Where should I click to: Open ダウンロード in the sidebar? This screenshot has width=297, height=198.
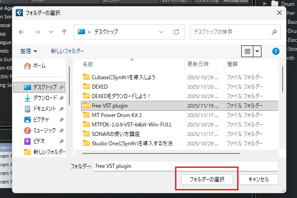[45, 98]
